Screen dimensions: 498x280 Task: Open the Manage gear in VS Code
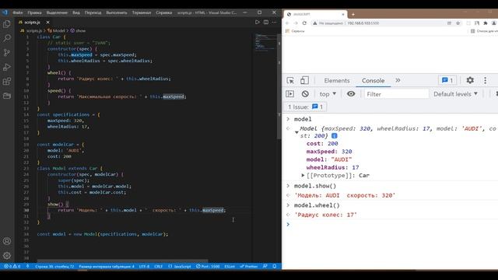coord(7,256)
